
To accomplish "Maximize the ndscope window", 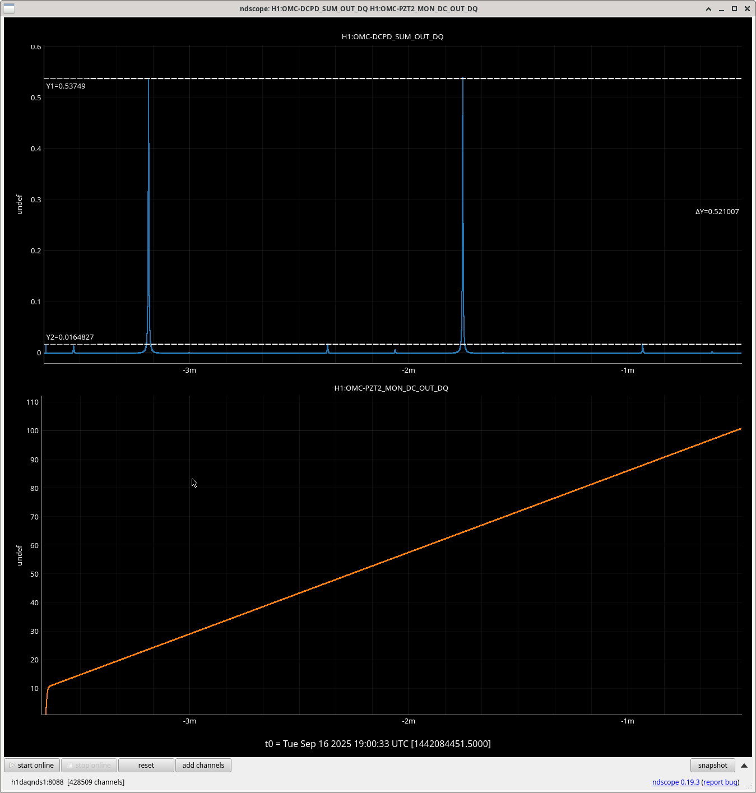I will pos(734,9).
